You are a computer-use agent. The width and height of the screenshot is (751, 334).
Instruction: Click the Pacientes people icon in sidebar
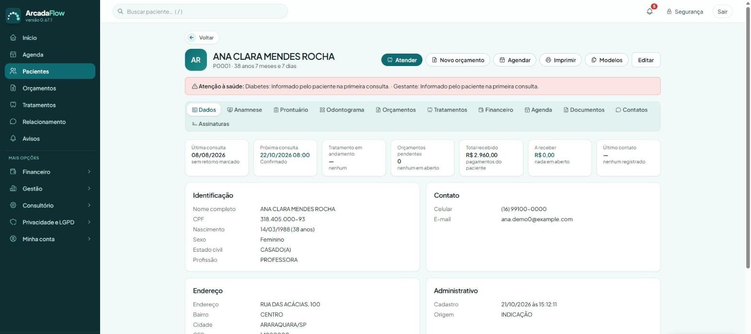[13, 71]
